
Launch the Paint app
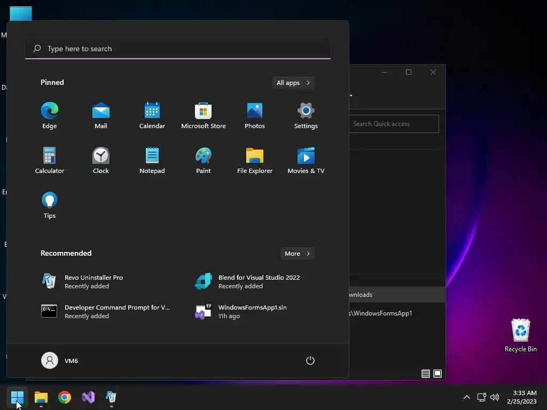pos(204,160)
